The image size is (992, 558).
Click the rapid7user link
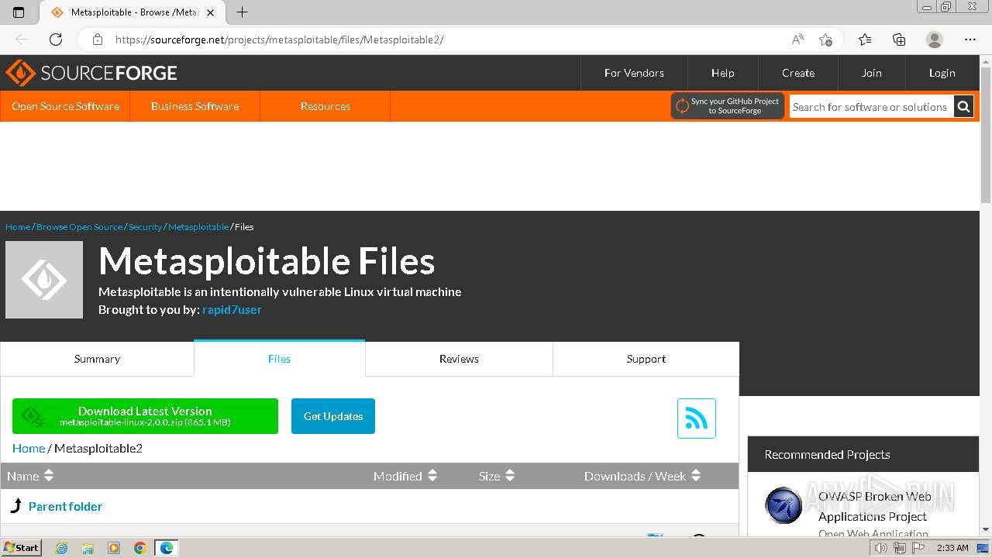pos(232,309)
